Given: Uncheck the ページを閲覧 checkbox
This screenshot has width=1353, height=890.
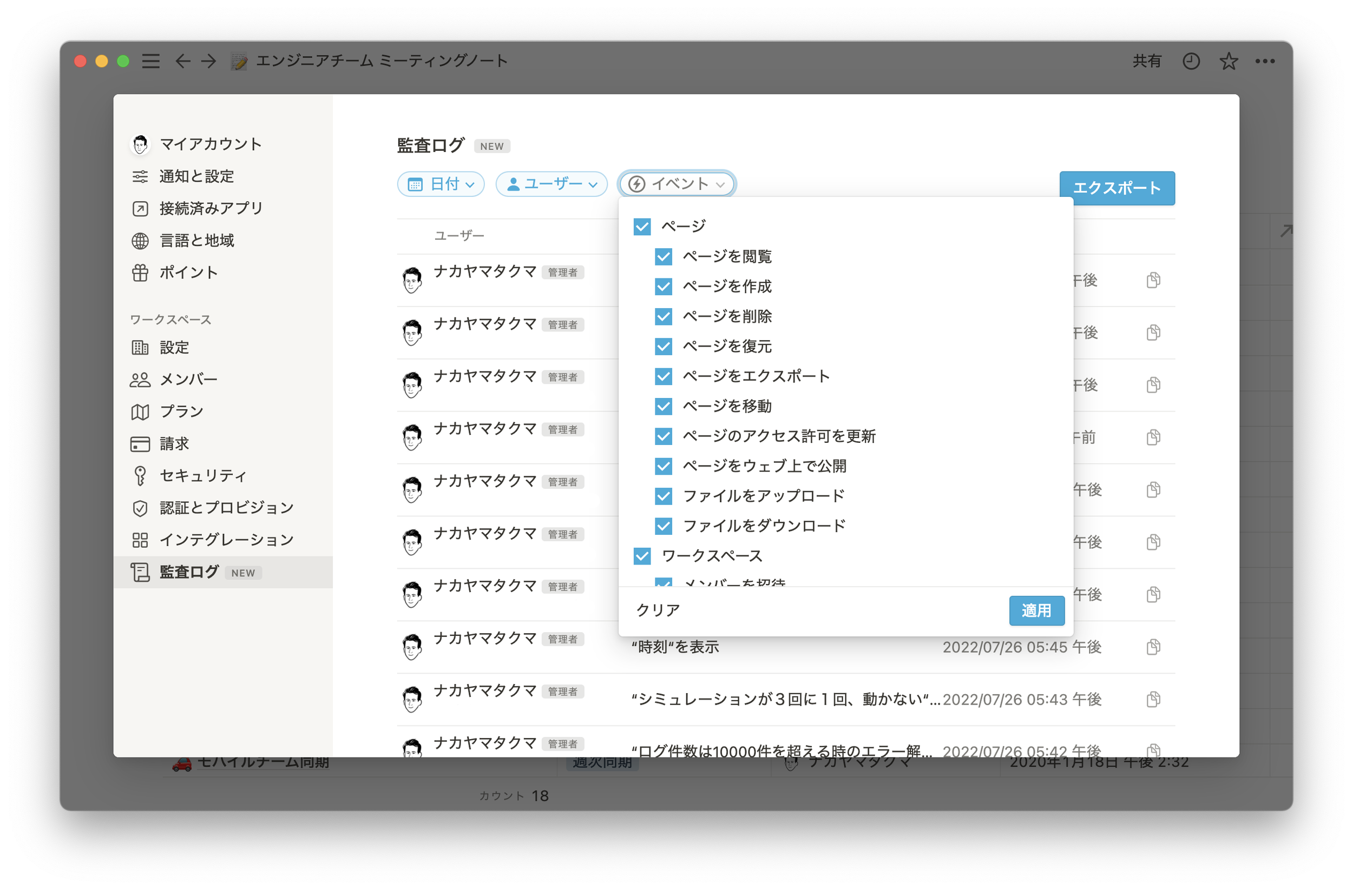Looking at the screenshot, I should pos(664,257).
